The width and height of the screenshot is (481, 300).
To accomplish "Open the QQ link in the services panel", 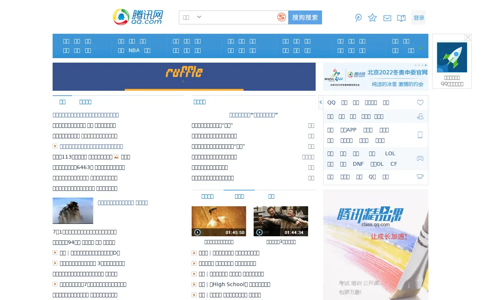I will [331, 102].
